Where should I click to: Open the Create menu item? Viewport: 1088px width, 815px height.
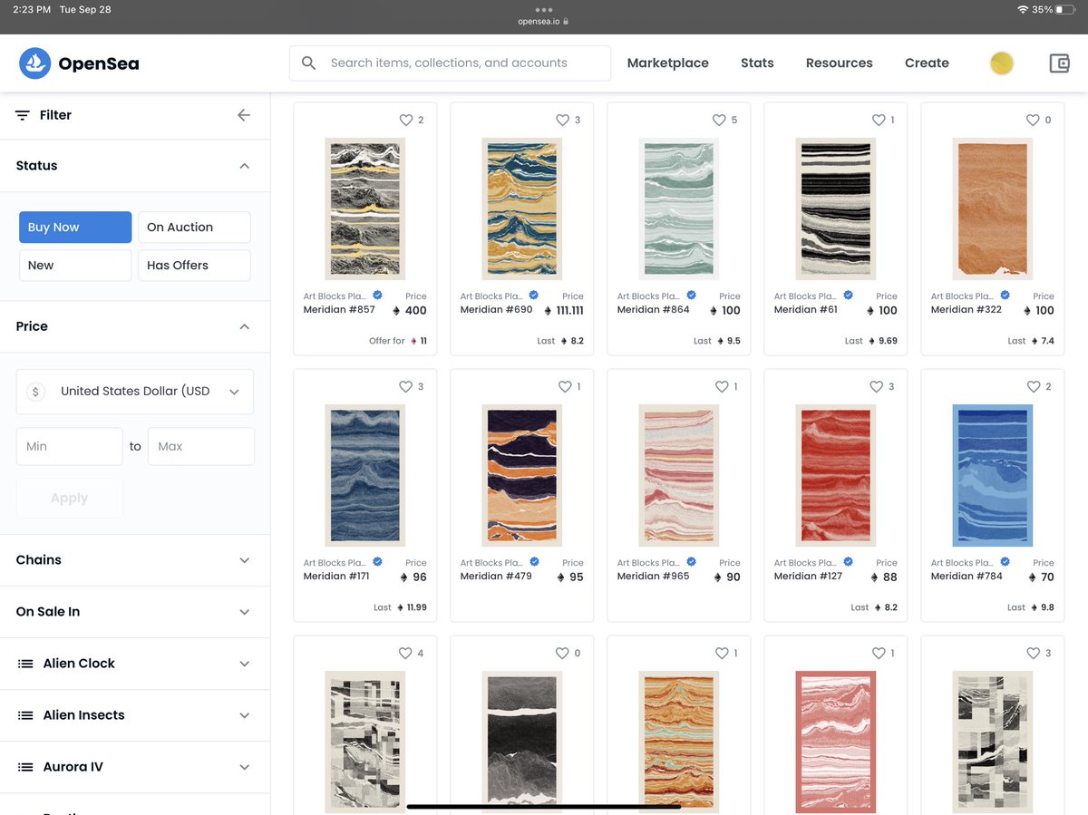[927, 63]
